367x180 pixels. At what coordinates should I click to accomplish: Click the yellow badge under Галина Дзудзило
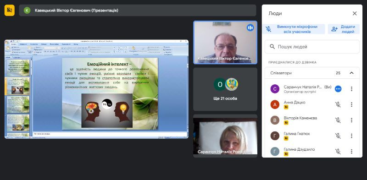(x=286, y=154)
